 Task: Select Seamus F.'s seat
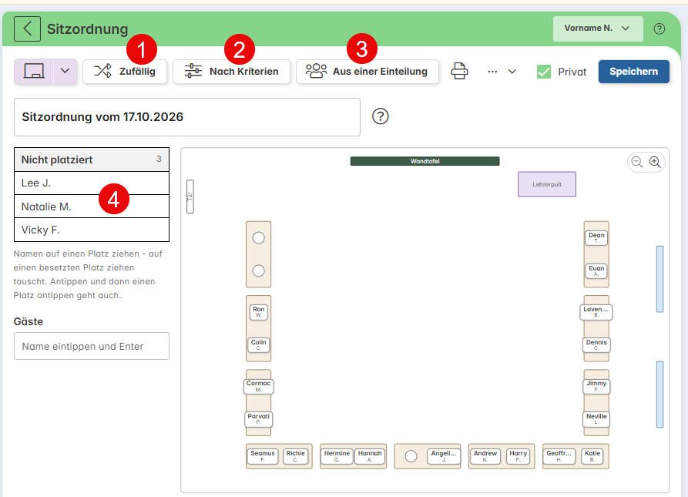coord(263,456)
